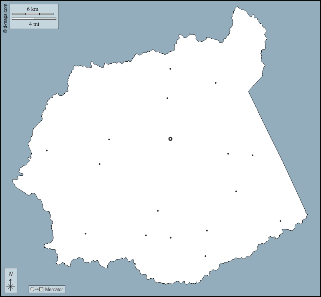Image resolution: width=321 pixels, height=297 pixels.
Task: Click the right dot of the eastern pair
Action: coord(253,155)
